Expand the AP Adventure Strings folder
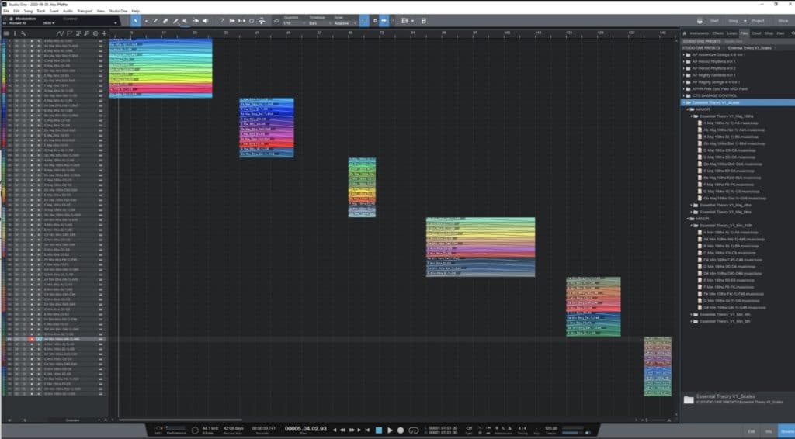795x439 pixels. pyautogui.click(x=684, y=55)
